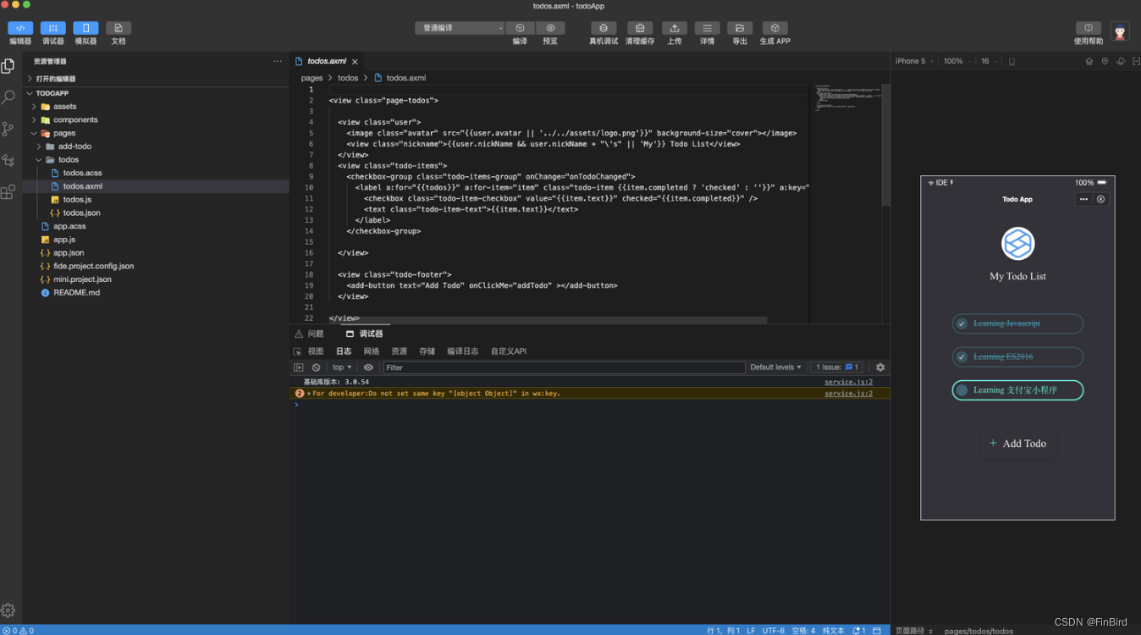The height and width of the screenshot is (635, 1141).
Task: Open the 详情 details icon
Action: pyautogui.click(x=707, y=28)
